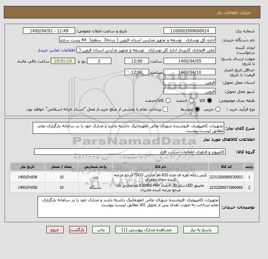Select the خدمت radio button
Viewport: 268px width, 259px height.
tap(191, 100)
